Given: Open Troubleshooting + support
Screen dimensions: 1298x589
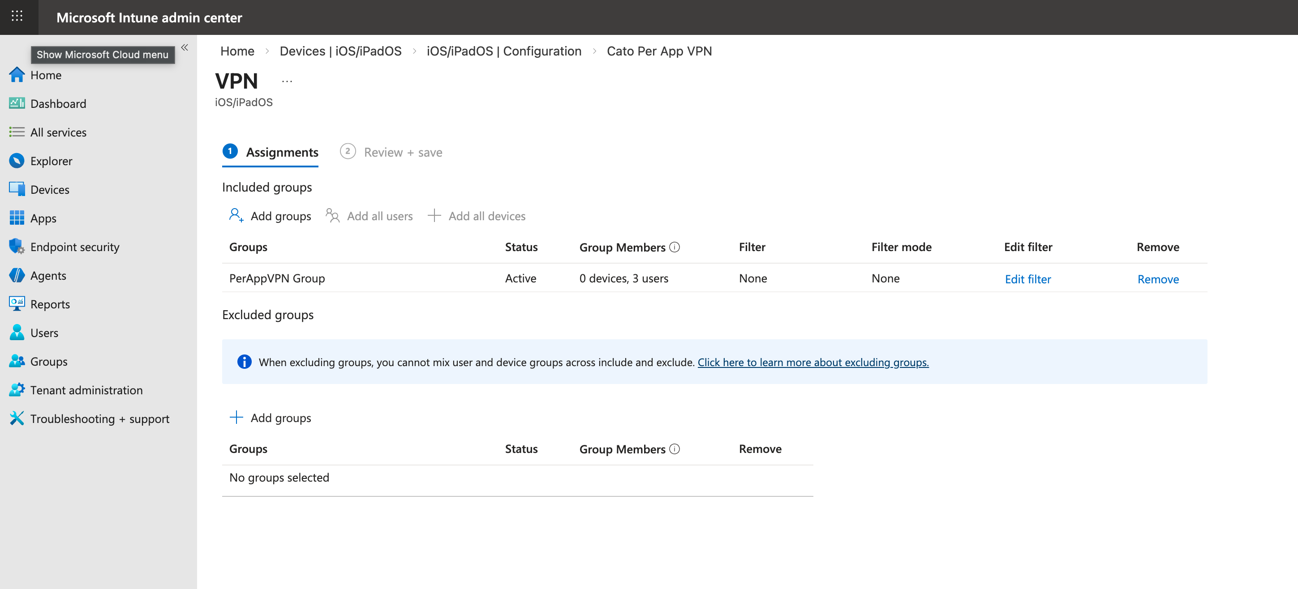Looking at the screenshot, I should click(100, 419).
